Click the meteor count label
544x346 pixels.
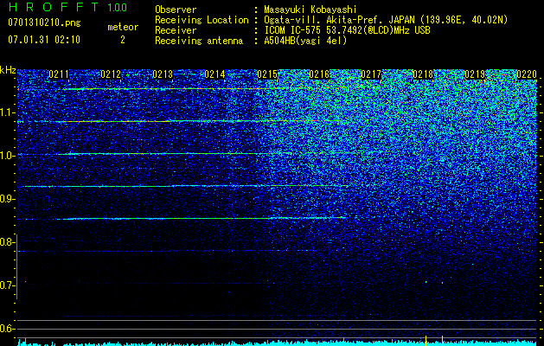coord(123,27)
